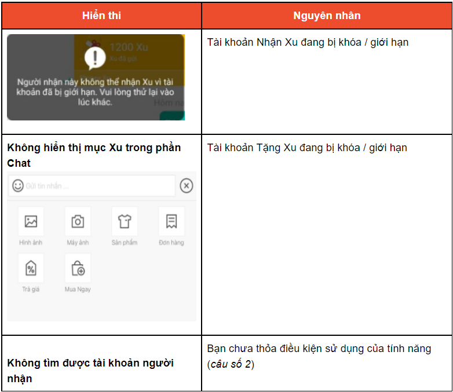Click the Tài khoản Nhận Xu cause text

click(308, 42)
